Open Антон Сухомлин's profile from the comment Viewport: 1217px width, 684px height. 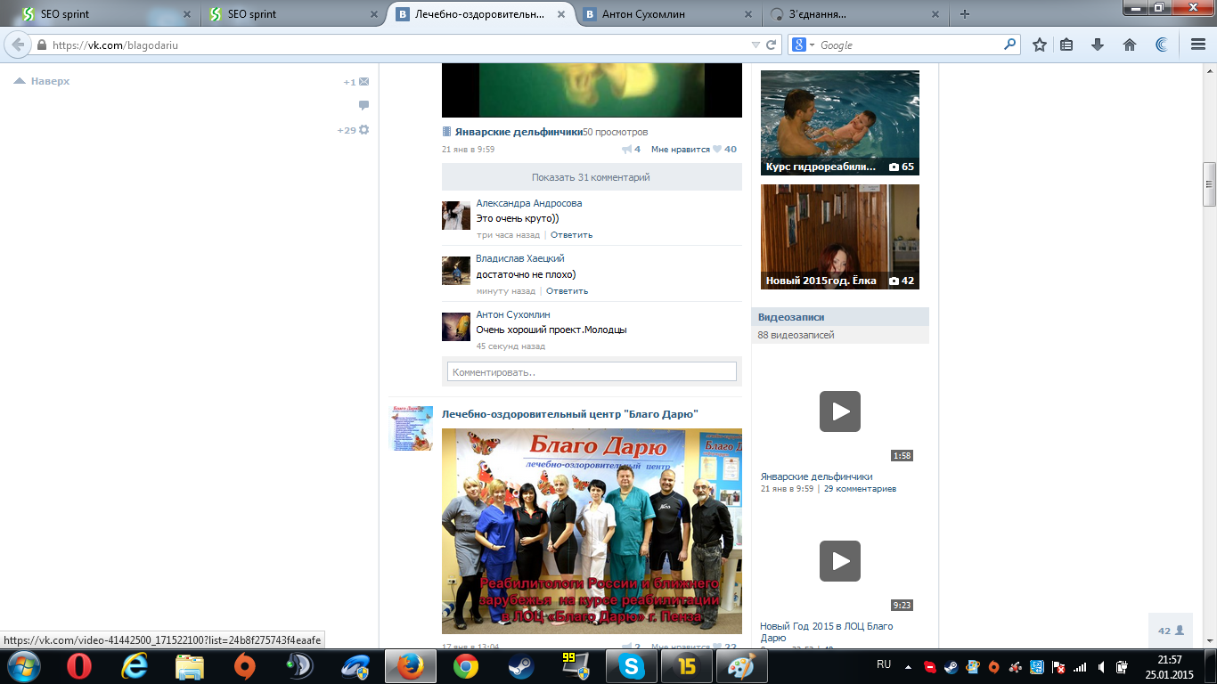(513, 314)
